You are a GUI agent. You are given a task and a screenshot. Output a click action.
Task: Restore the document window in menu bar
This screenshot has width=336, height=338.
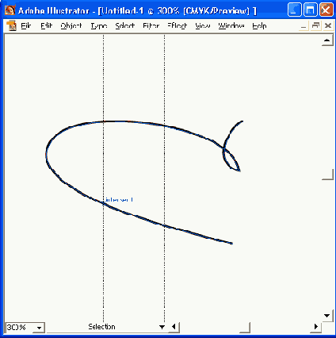pyautogui.click(x=315, y=25)
